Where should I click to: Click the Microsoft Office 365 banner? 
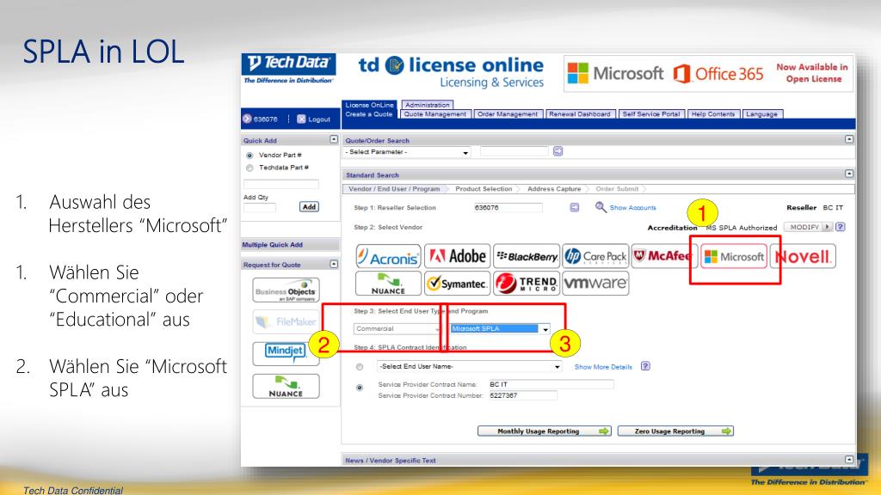[x=709, y=73]
